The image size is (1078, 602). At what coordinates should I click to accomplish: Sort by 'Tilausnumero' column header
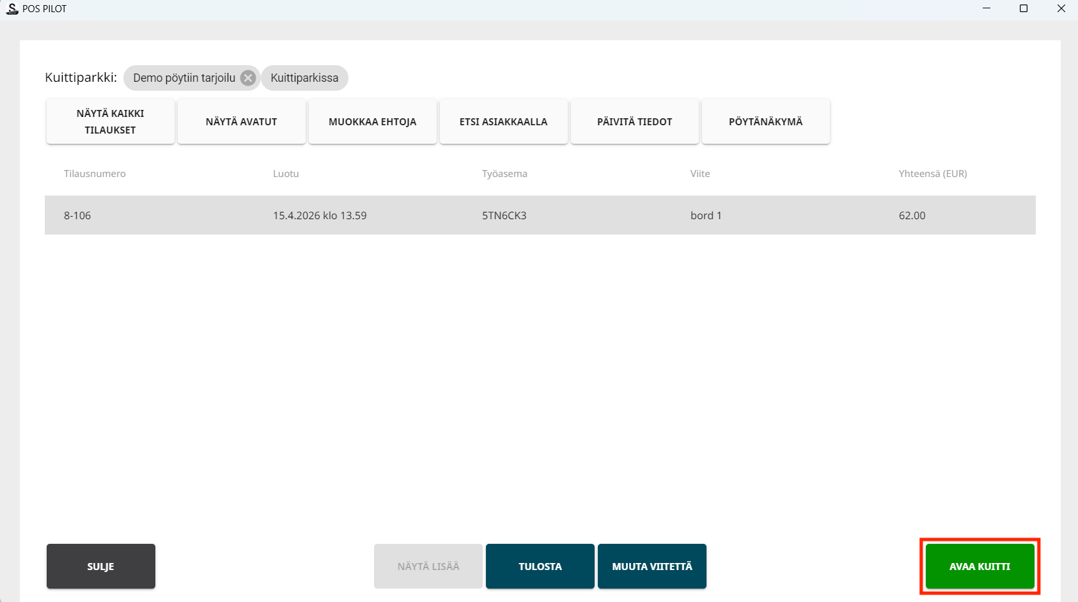[x=95, y=174]
